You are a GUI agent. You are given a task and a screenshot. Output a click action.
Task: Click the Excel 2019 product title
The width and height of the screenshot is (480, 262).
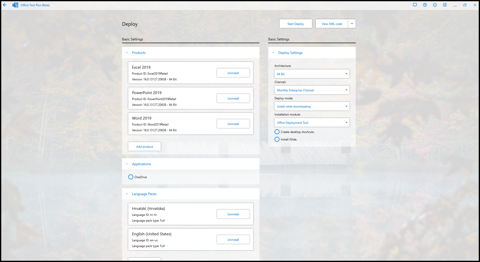141,67
